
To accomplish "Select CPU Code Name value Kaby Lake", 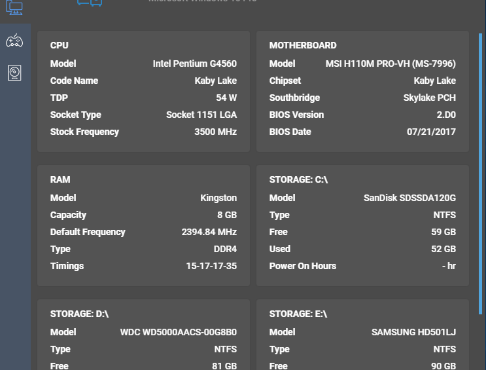I will click(x=216, y=81).
